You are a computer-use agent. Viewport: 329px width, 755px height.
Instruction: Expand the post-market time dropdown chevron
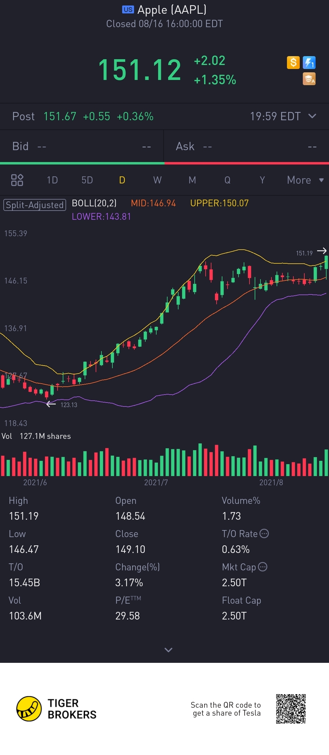(312, 116)
